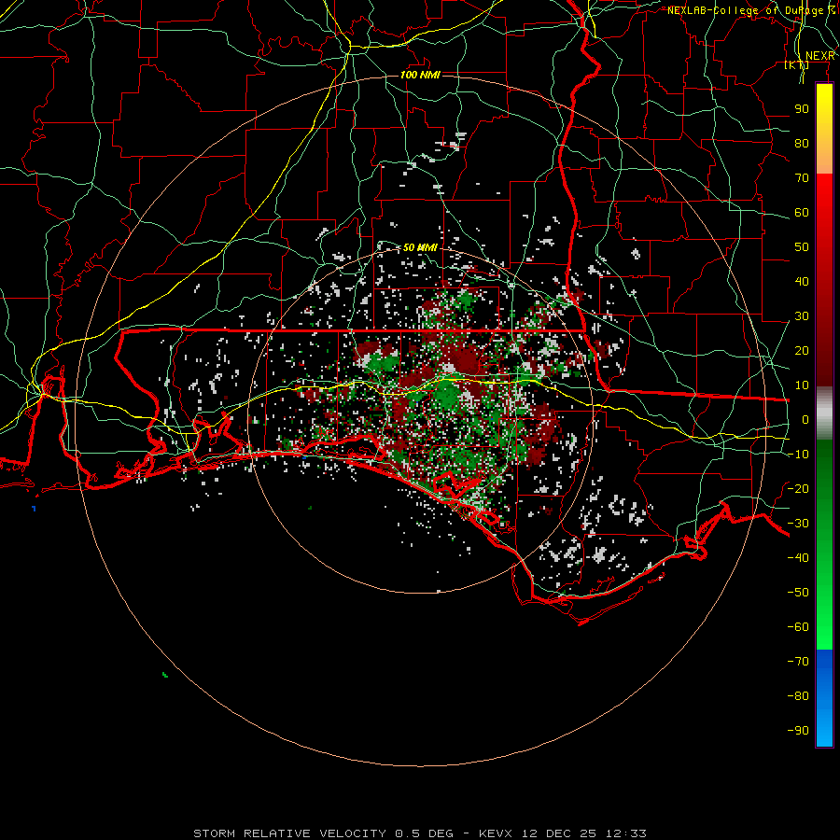Select the 40 knot scale label

[x=802, y=282]
